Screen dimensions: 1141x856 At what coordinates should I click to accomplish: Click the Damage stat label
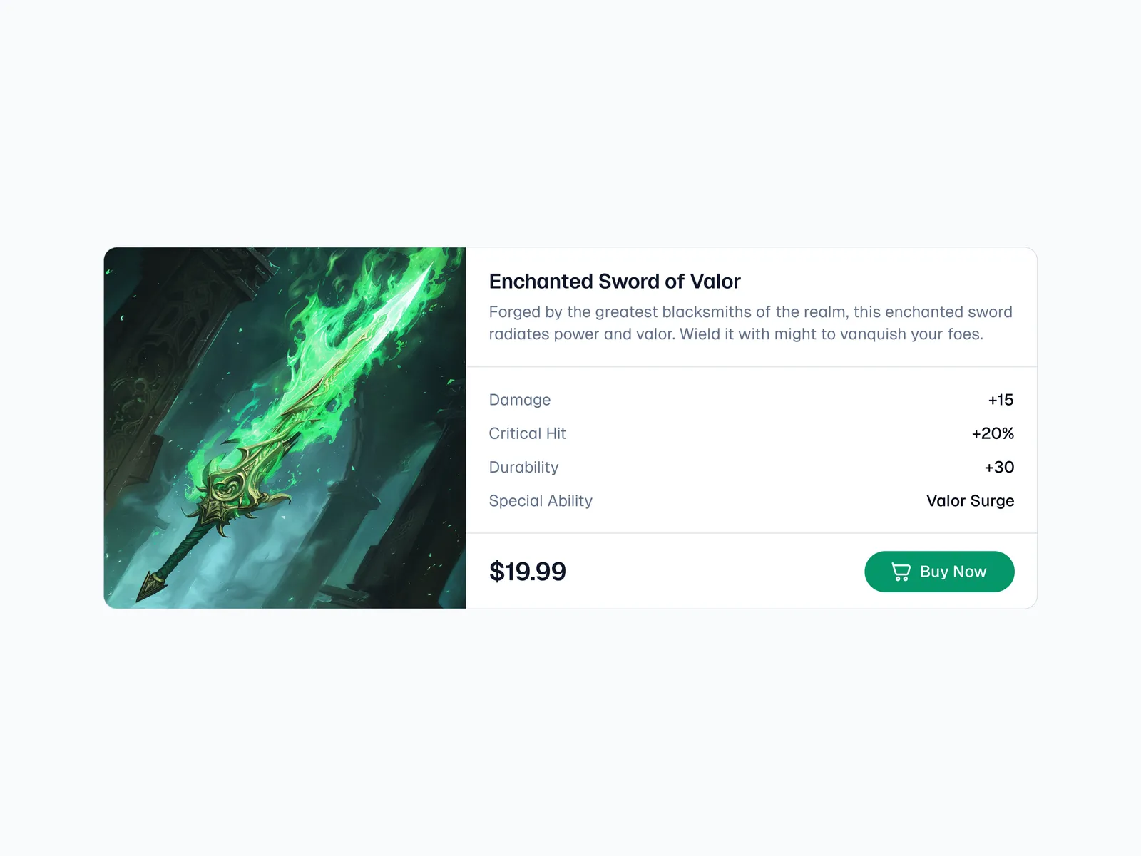pyautogui.click(x=520, y=400)
